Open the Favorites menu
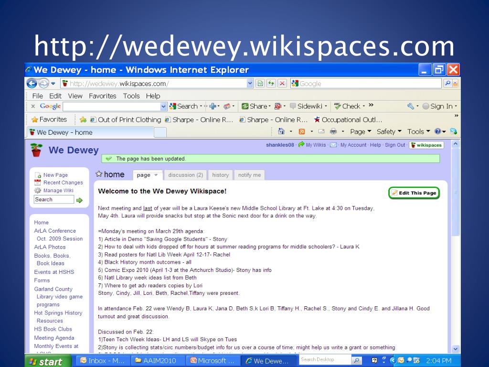The image size is (489, 367). (102, 96)
